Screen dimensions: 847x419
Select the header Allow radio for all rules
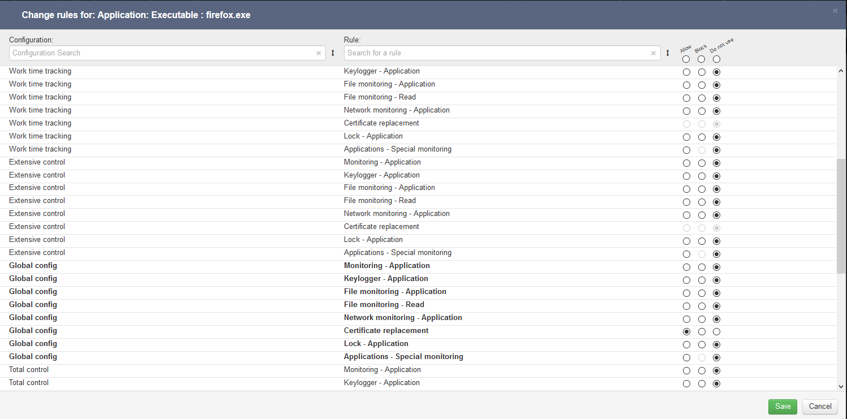click(x=686, y=59)
